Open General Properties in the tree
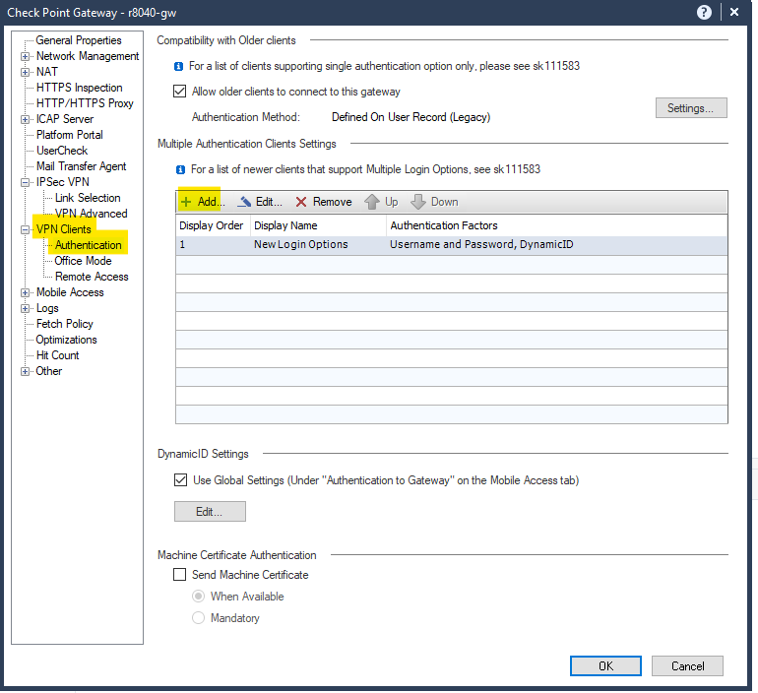The height and width of the screenshot is (693, 758). pos(79,40)
